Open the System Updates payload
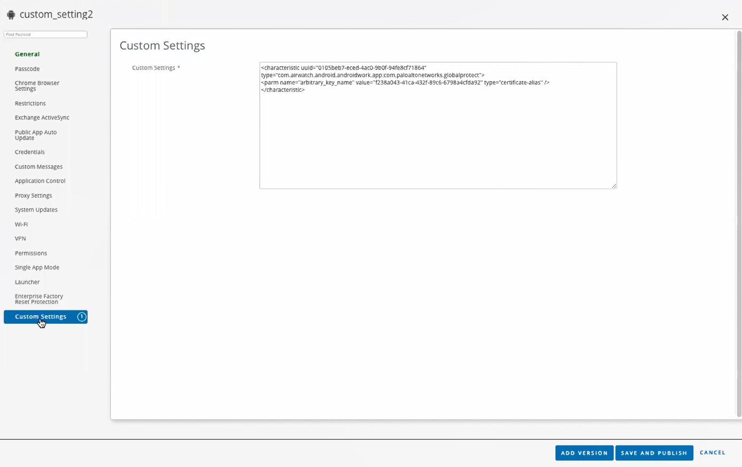Image resolution: width=742 pixels, height=467 pixels. 36,209
